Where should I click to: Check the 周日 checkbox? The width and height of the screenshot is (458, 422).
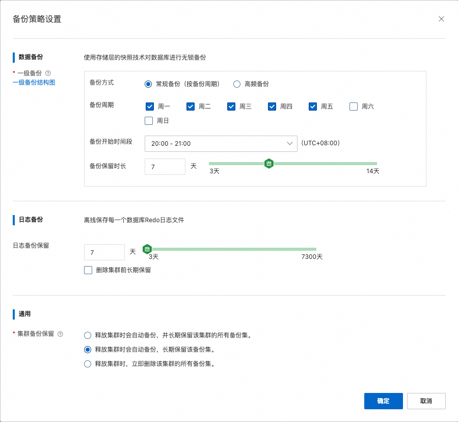[x=149, y=121]
